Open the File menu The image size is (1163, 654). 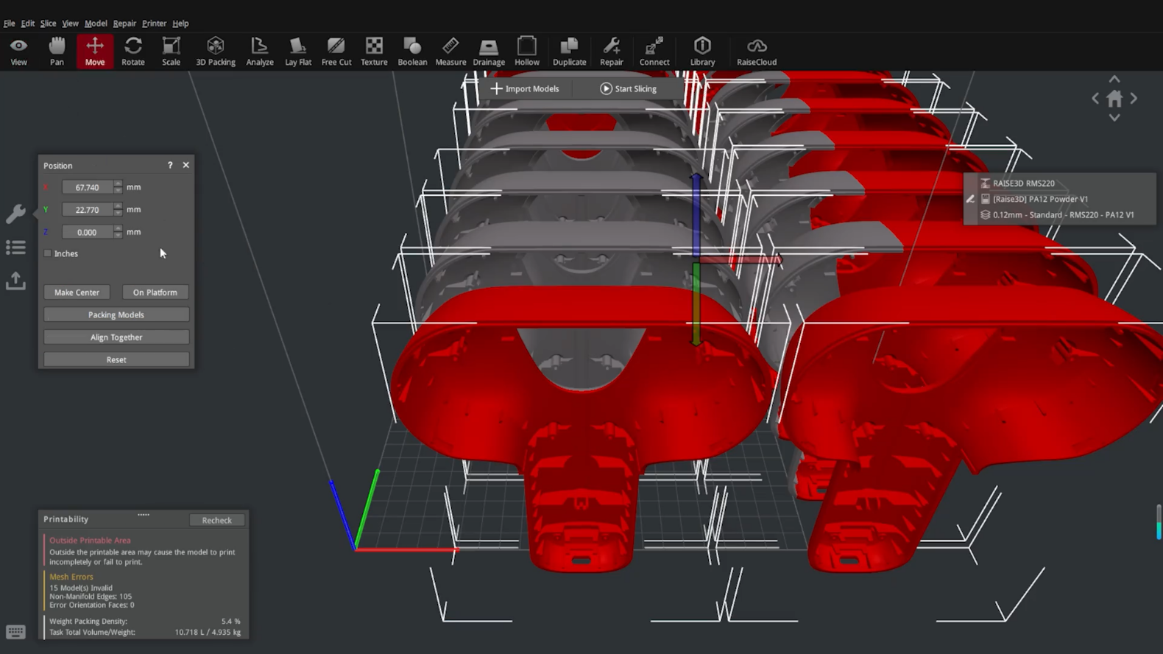coord(10,24)
